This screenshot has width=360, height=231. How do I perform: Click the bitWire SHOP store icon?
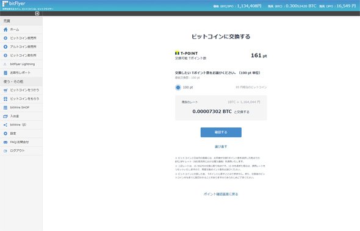(5, 108)
